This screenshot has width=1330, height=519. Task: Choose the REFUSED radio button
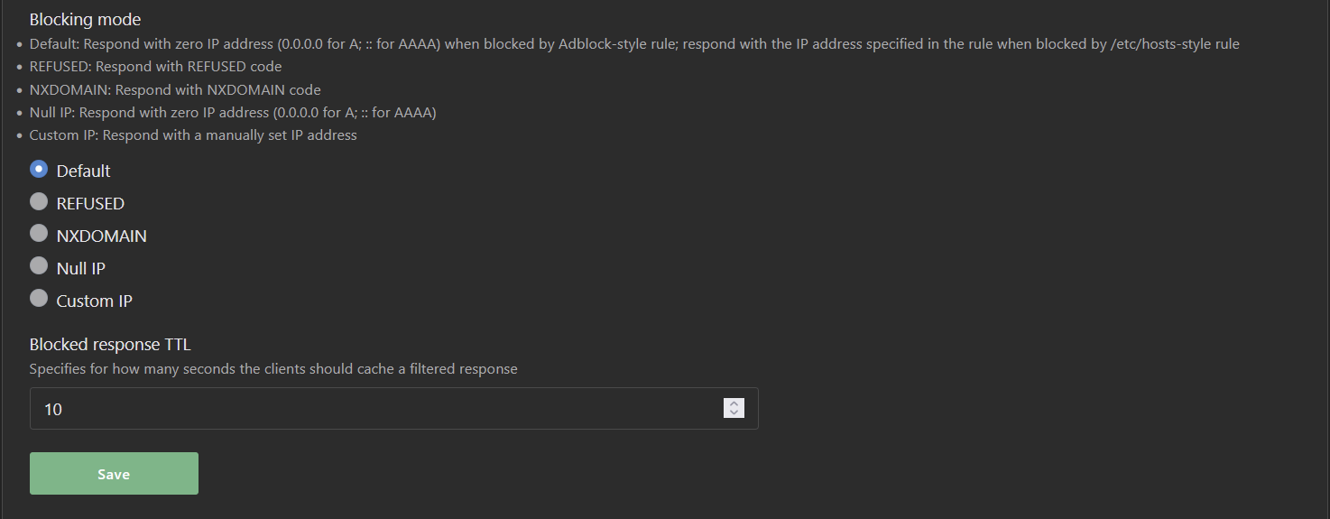point(39,201)
